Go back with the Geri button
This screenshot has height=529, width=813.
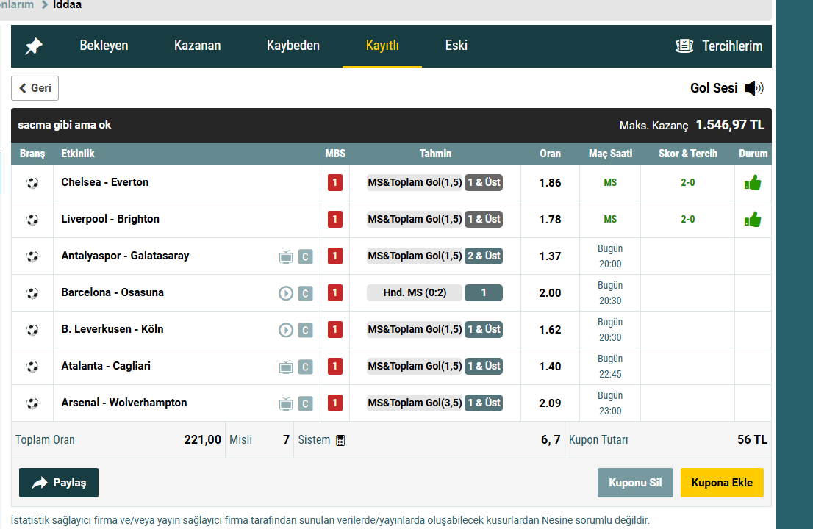(x=35, y=88)
